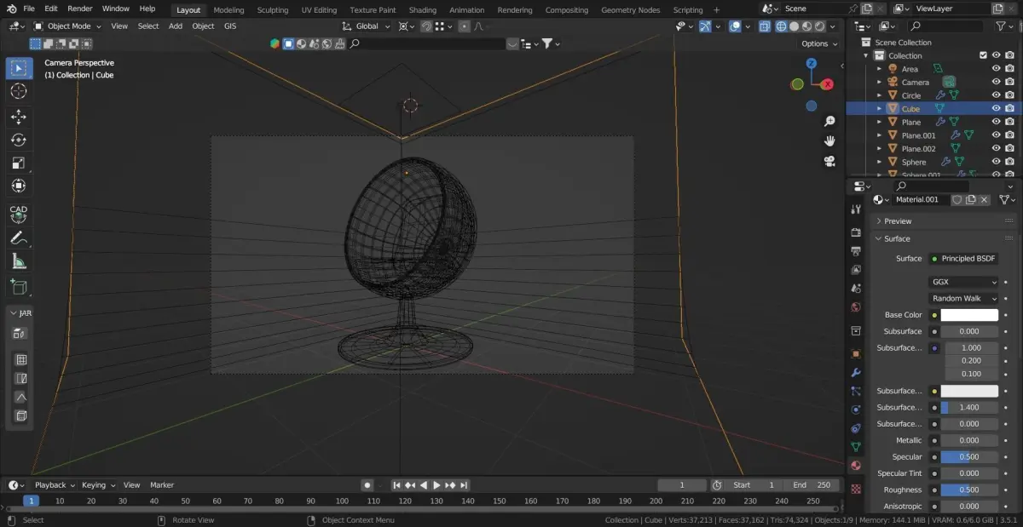This screenshot has width=1023, height=527.
Task: Click the Principled BSDF surface button
Action: 963,259
